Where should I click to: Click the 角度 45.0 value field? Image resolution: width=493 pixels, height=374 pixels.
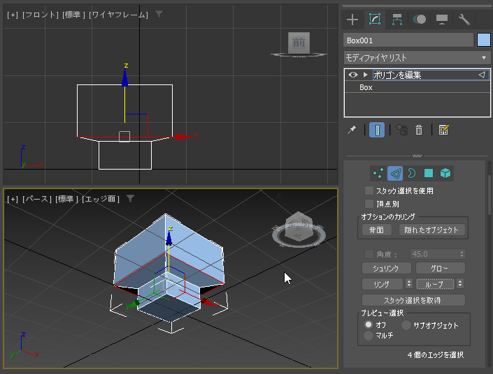pyautogui.click(x=434, y=254)
